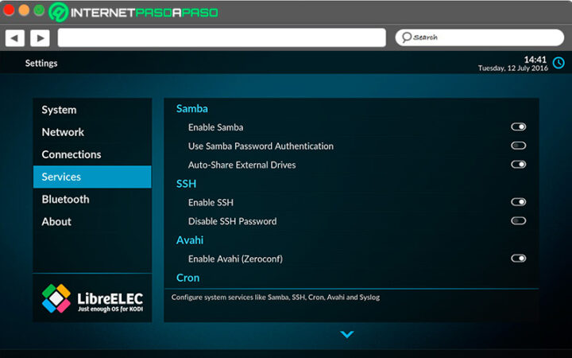Click the browser forward arrow button
Viewport: 572px width, 358px height.
[x=41, y=38]
